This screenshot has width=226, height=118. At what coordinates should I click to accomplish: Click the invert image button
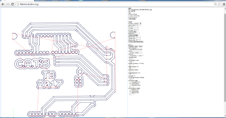pos(132,19)
